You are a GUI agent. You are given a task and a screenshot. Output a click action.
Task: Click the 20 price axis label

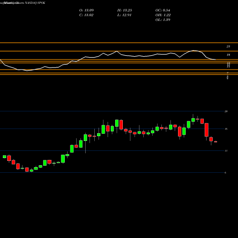[x=226, y=111]
